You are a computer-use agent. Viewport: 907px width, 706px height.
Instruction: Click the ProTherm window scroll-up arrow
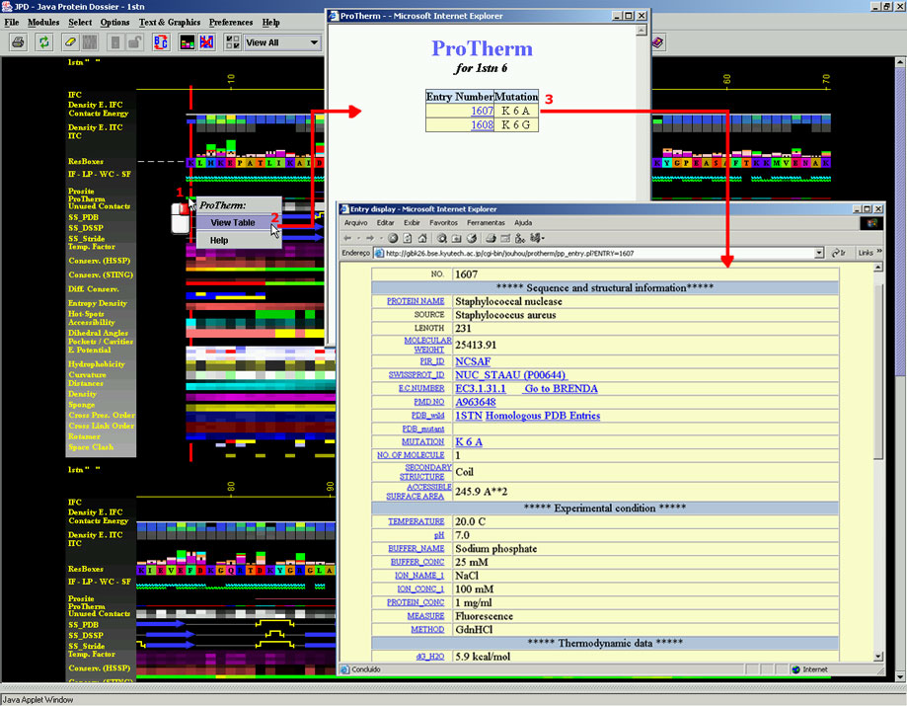click(x=641, y=32)
